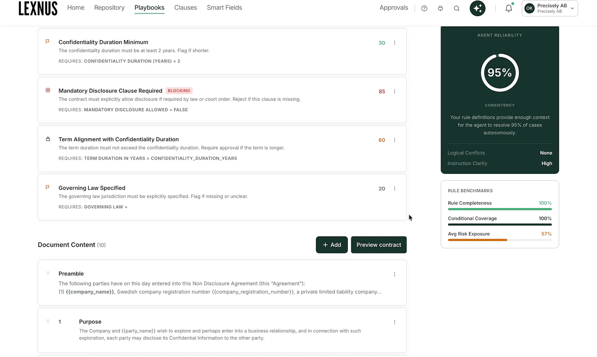Click the Document Content heading
This screenshot has width=597, height=357.
tap(66, 245)
